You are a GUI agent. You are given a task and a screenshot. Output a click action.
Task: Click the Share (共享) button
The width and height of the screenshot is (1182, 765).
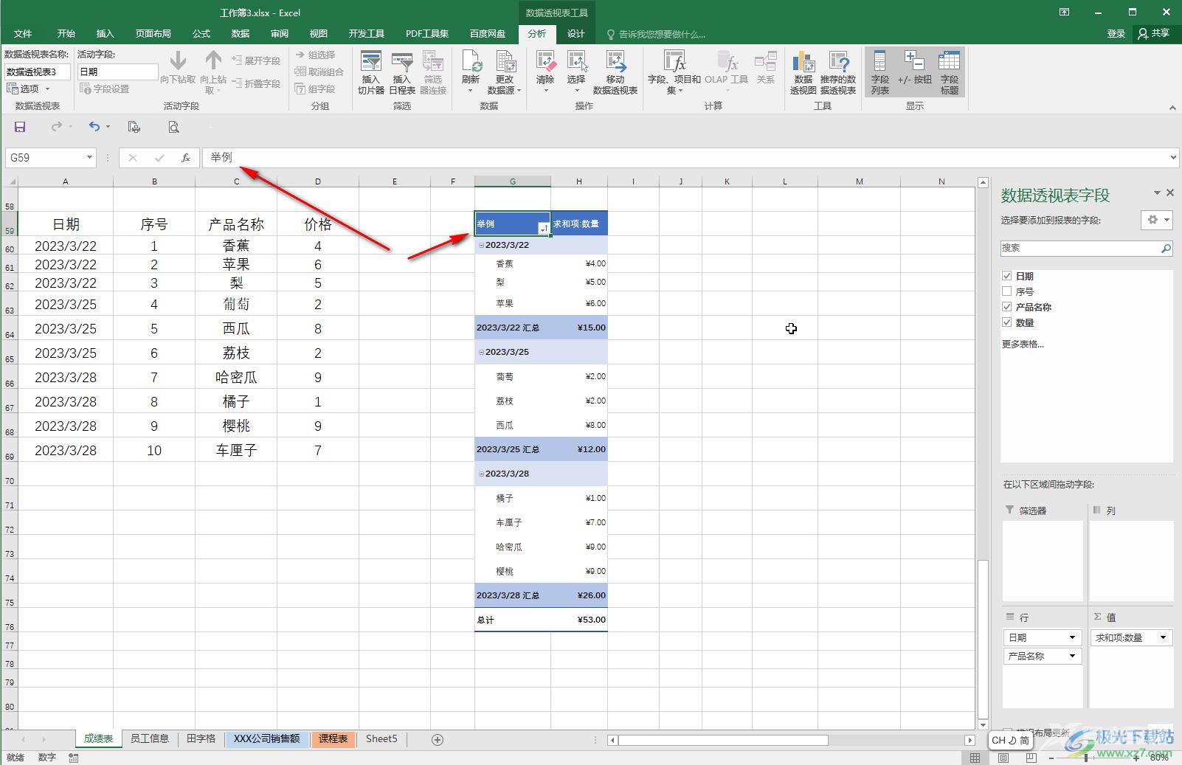coord(1155,33)
